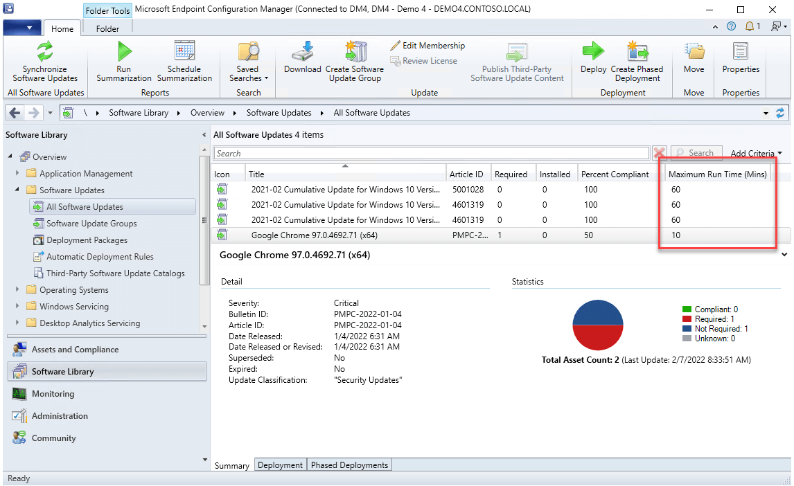Sort by Maximum Run Time (Mins) column

click(718, 174)
